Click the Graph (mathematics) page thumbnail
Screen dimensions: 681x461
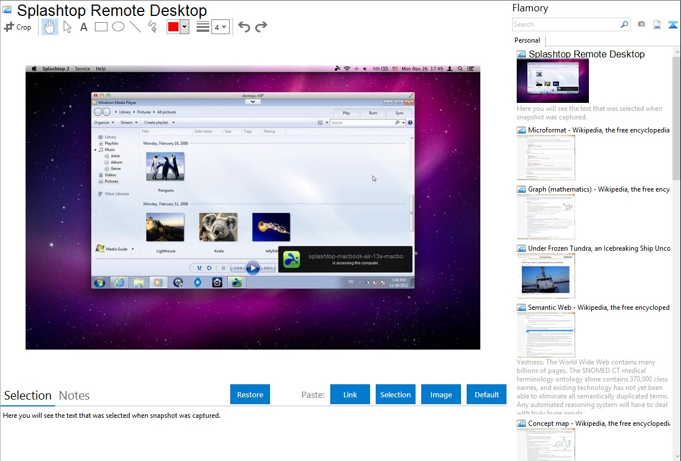click(x=546, y=217)
